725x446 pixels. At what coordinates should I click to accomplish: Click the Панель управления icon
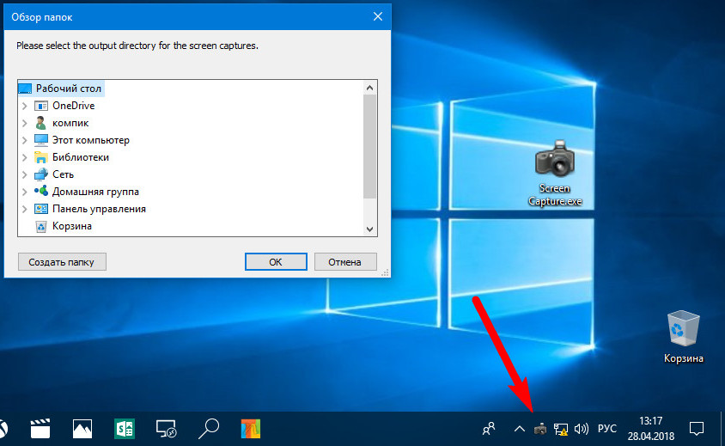pos(41,209)
